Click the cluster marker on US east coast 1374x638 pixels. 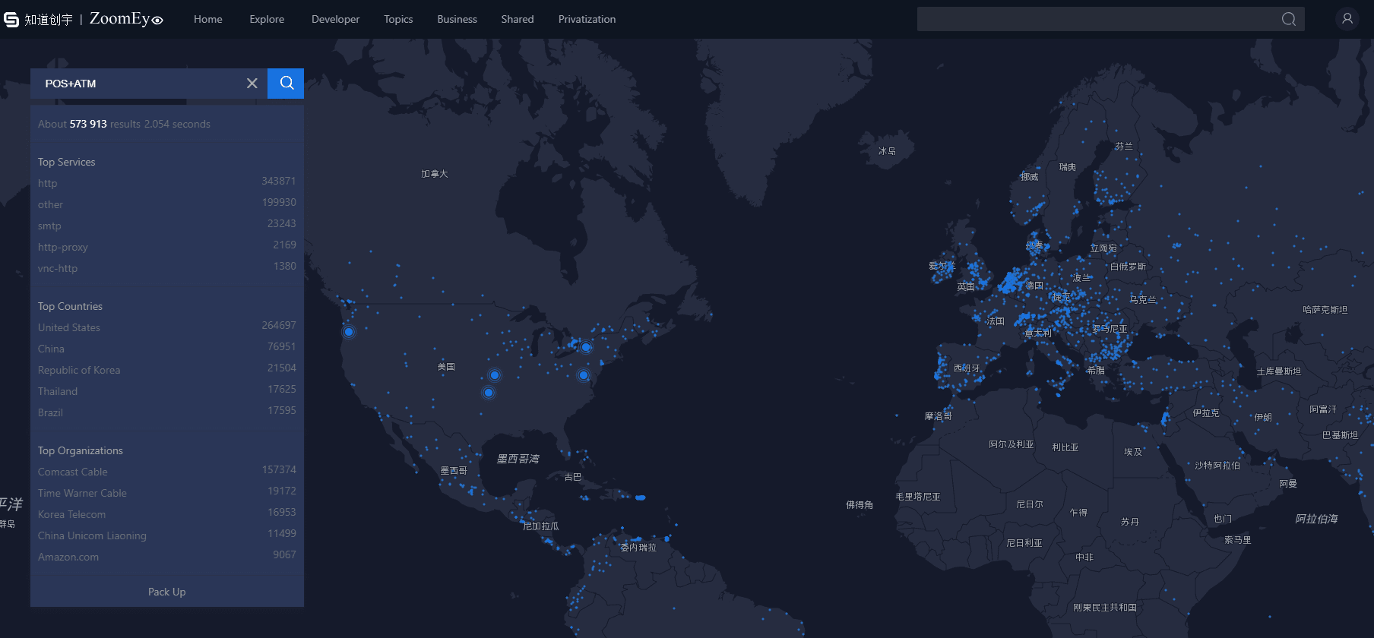pyautogui.click(x=584, y=375)
